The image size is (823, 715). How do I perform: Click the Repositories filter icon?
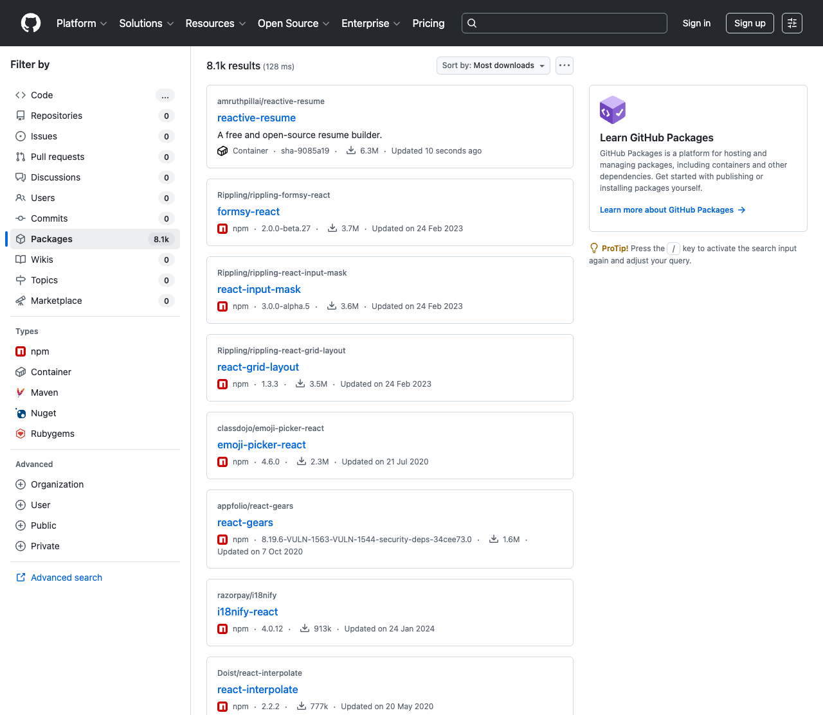tap(21, 116)
